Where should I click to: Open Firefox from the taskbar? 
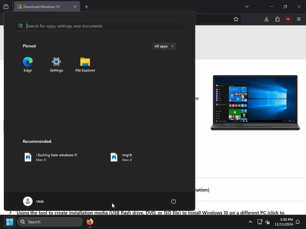point(90,222)
